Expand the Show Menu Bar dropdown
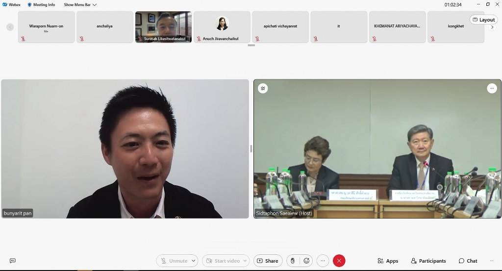The width and height of the screenshot is (502, 271). (80, 4)
